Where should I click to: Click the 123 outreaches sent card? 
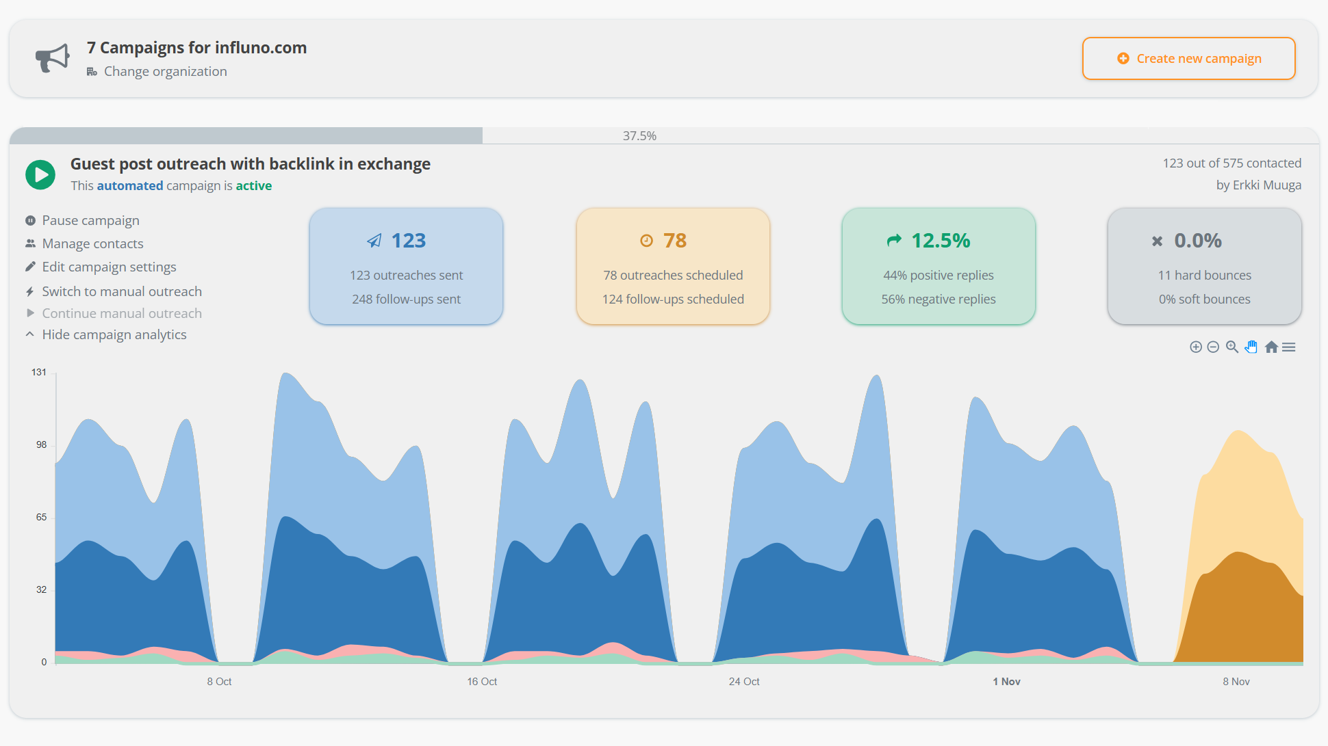[x=407, y=267]
